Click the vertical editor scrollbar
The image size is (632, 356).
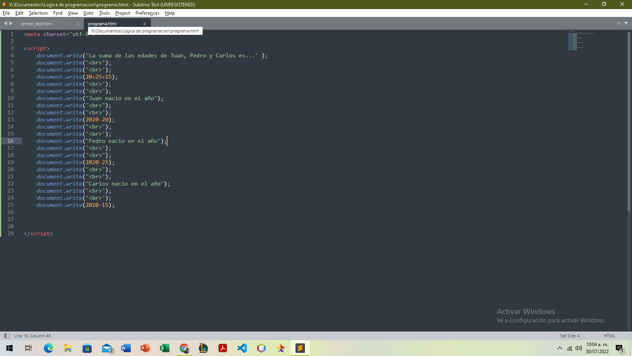(629, 121)
